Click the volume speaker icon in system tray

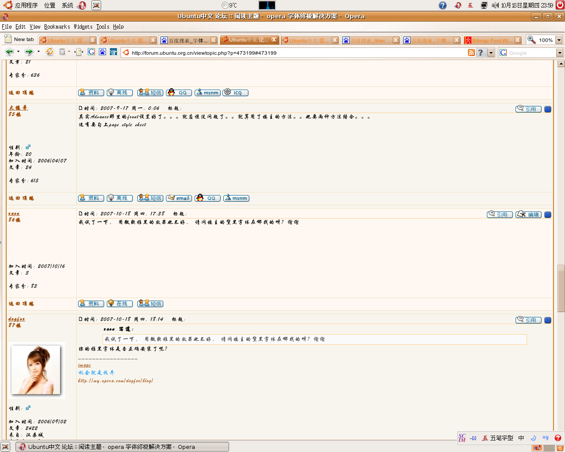[x=495, y=5]
